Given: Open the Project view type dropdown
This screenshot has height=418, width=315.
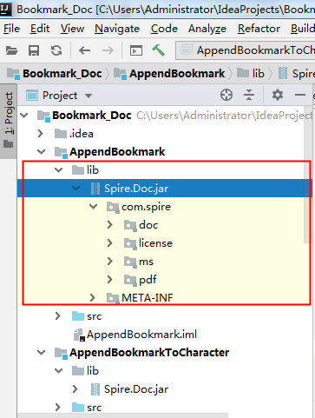Looking at the screenshot, I should 59,96.
